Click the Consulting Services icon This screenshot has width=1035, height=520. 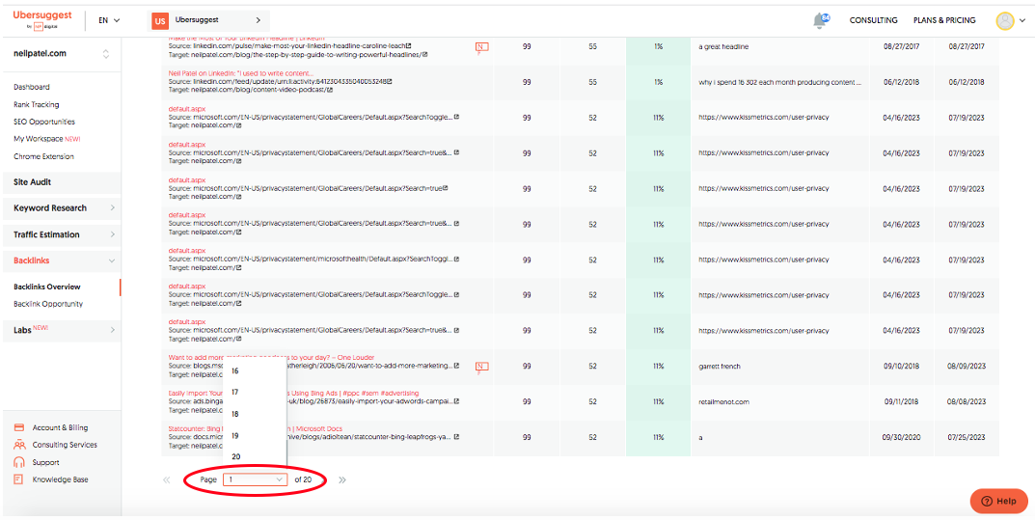point(20,445)
